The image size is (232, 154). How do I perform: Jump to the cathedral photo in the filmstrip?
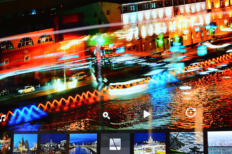tap(25, 143)
